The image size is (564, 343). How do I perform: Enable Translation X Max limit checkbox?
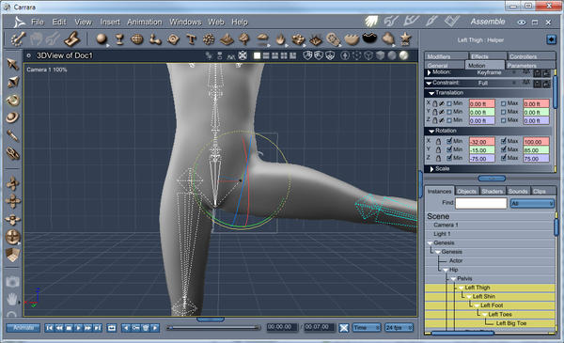pyautogui.click(x=504, y=103)
